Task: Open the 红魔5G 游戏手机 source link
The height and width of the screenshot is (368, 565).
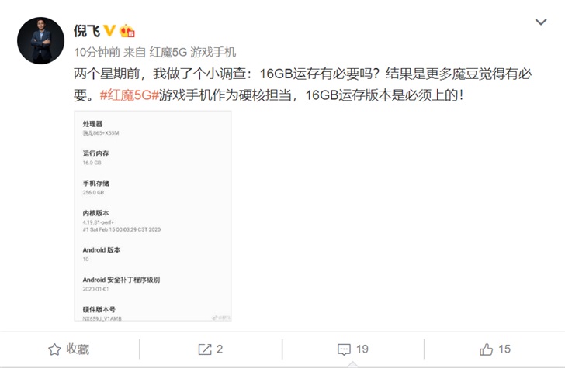Action: 192,52
